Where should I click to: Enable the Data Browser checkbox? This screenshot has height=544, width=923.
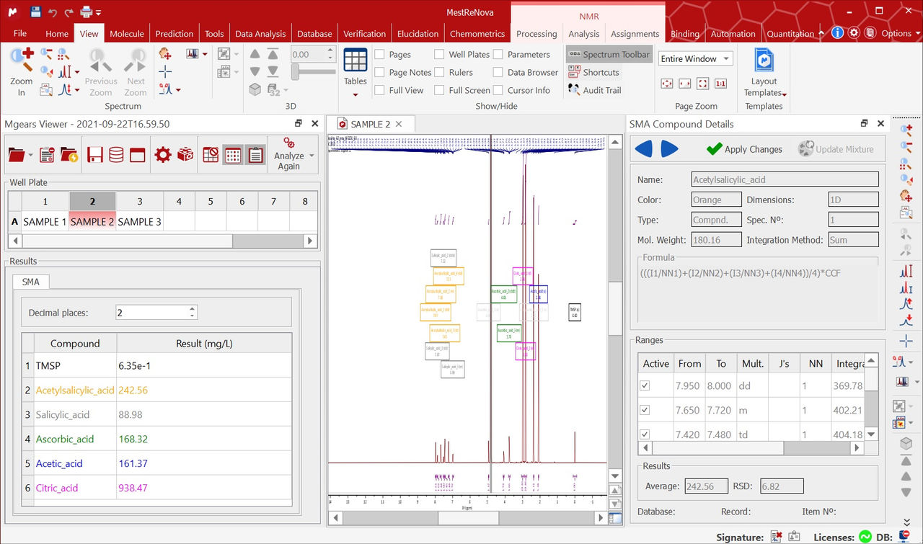click(498, 72)
